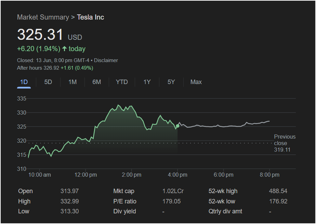Click the Div yield label
316x224 pixels.
(124, 211)
